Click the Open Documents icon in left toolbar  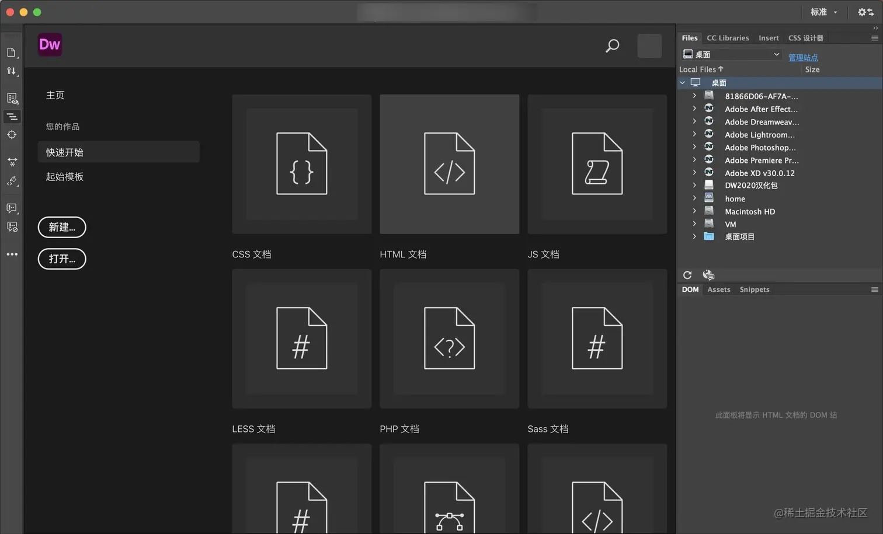coord(12,53)
